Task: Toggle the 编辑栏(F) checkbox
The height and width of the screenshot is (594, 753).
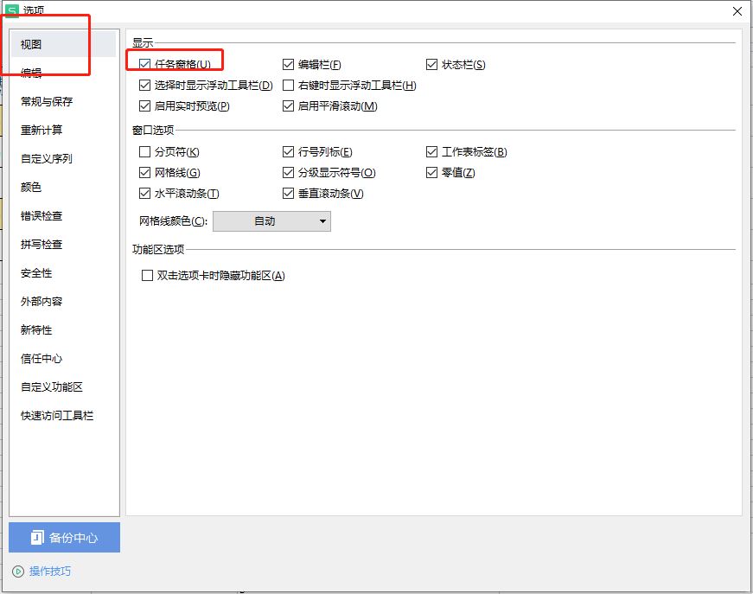Action: click(x=288, y=64)
